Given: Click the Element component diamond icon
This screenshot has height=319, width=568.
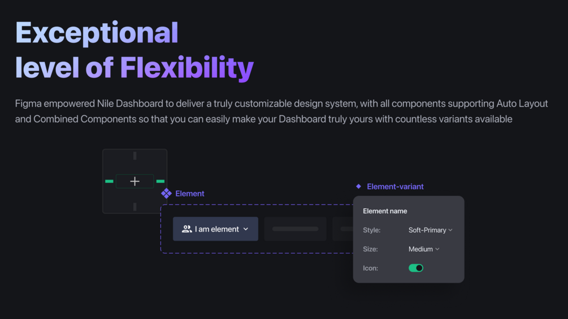Looking at the screenshot, I should click(166, 194).
